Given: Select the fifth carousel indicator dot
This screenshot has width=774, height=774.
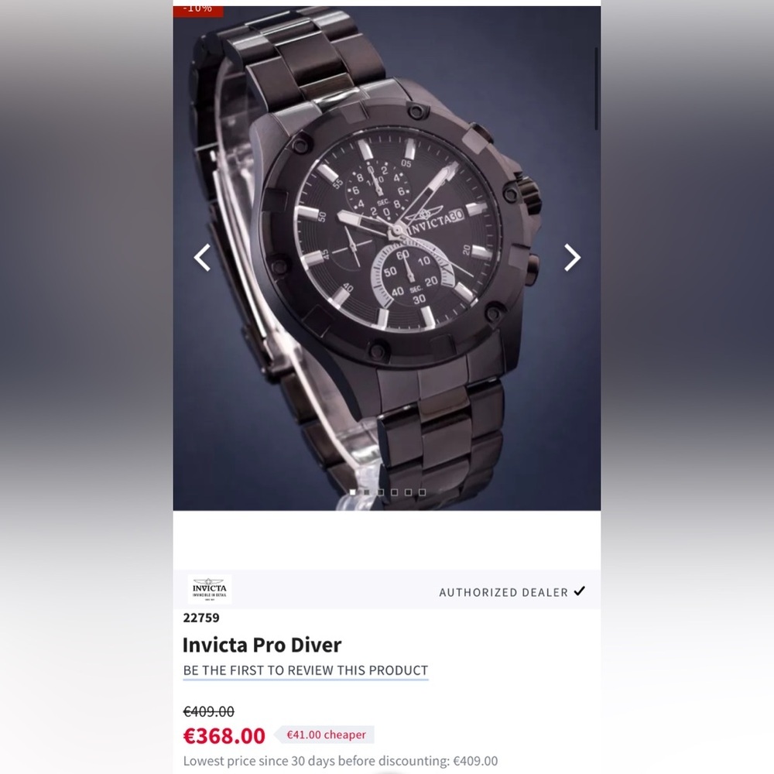Looking at the screenshot, I should coord(408,492).
